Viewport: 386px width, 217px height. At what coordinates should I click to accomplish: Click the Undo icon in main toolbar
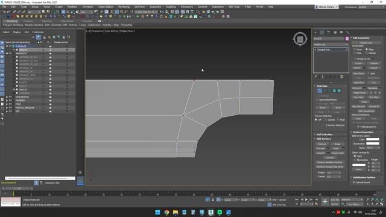4,11
